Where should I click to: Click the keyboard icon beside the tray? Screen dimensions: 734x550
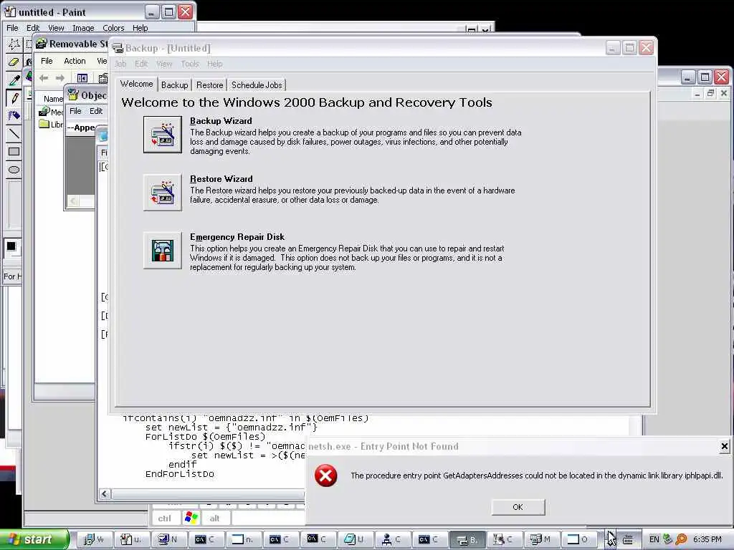point(628,540)
